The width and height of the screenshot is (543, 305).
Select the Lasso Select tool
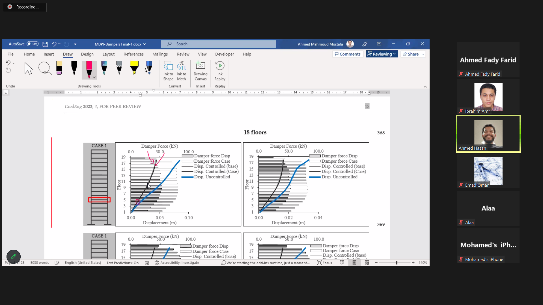[x=45, y=68]
